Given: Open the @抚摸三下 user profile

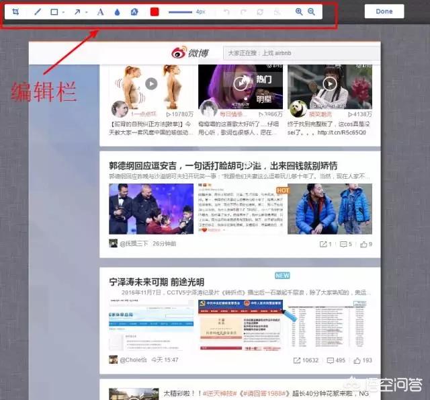Looking at the screenshot, I should click(134, 243).
